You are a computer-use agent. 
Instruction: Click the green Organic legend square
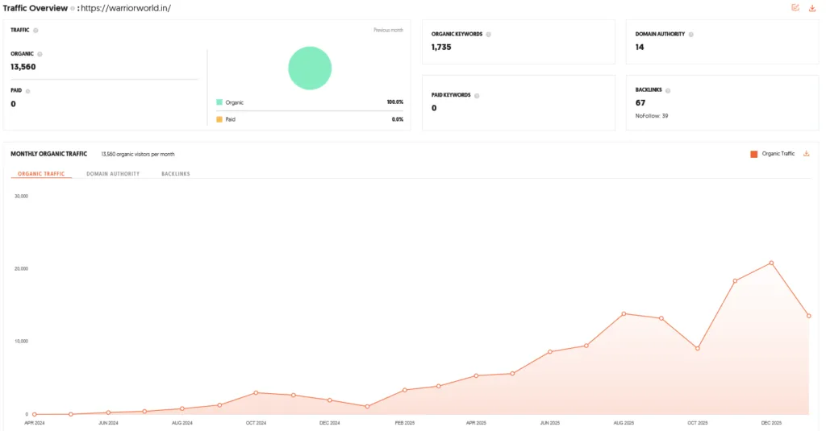pos(219,102)
